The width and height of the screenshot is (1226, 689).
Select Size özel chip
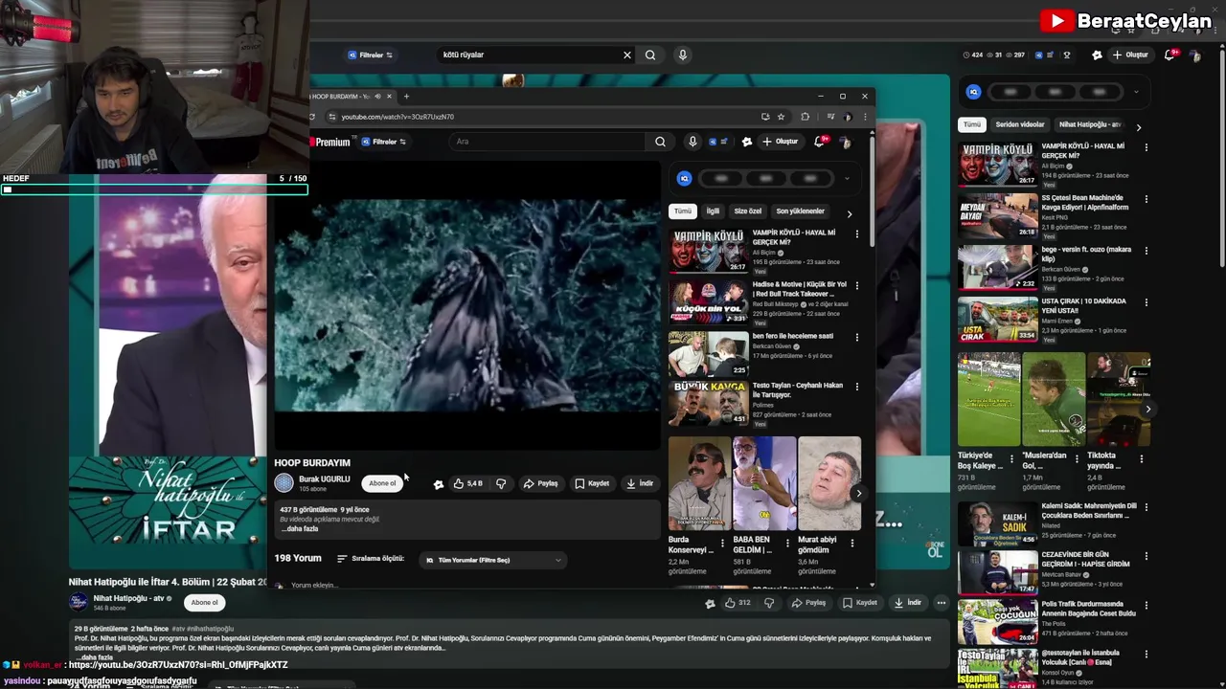tap(747, 211)
